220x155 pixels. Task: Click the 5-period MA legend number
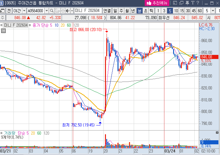[51, 25]
